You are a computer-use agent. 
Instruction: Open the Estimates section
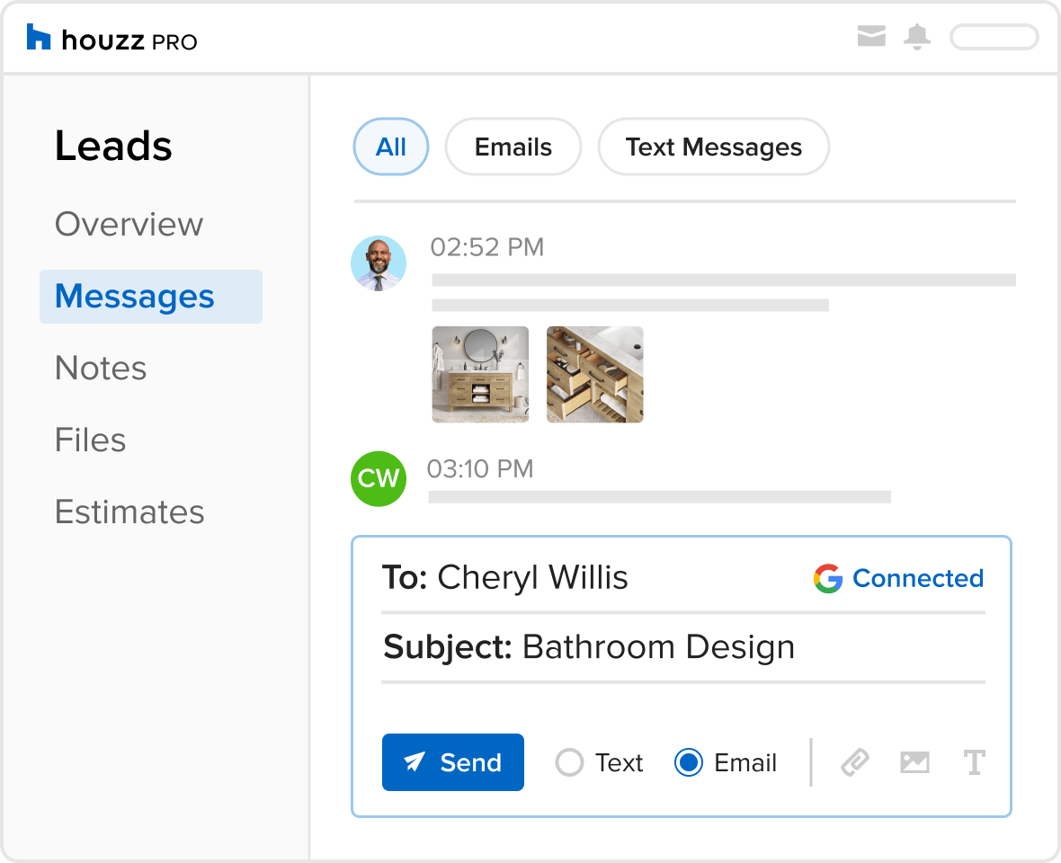[x=129, y=512]
